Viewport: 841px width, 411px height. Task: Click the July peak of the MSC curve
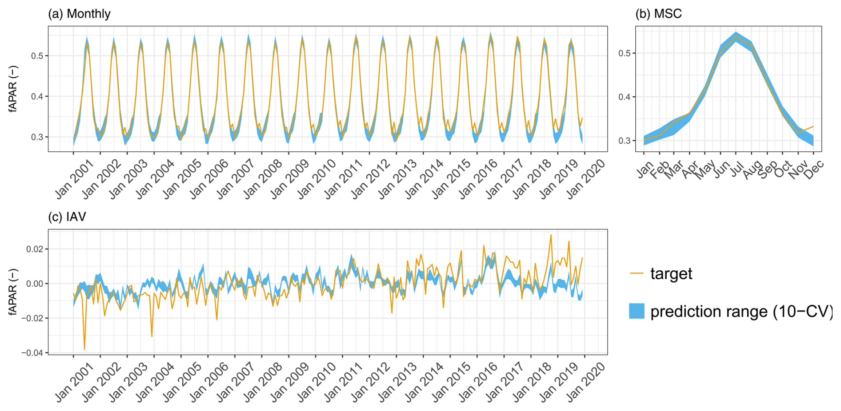click(x=736, y=36)
